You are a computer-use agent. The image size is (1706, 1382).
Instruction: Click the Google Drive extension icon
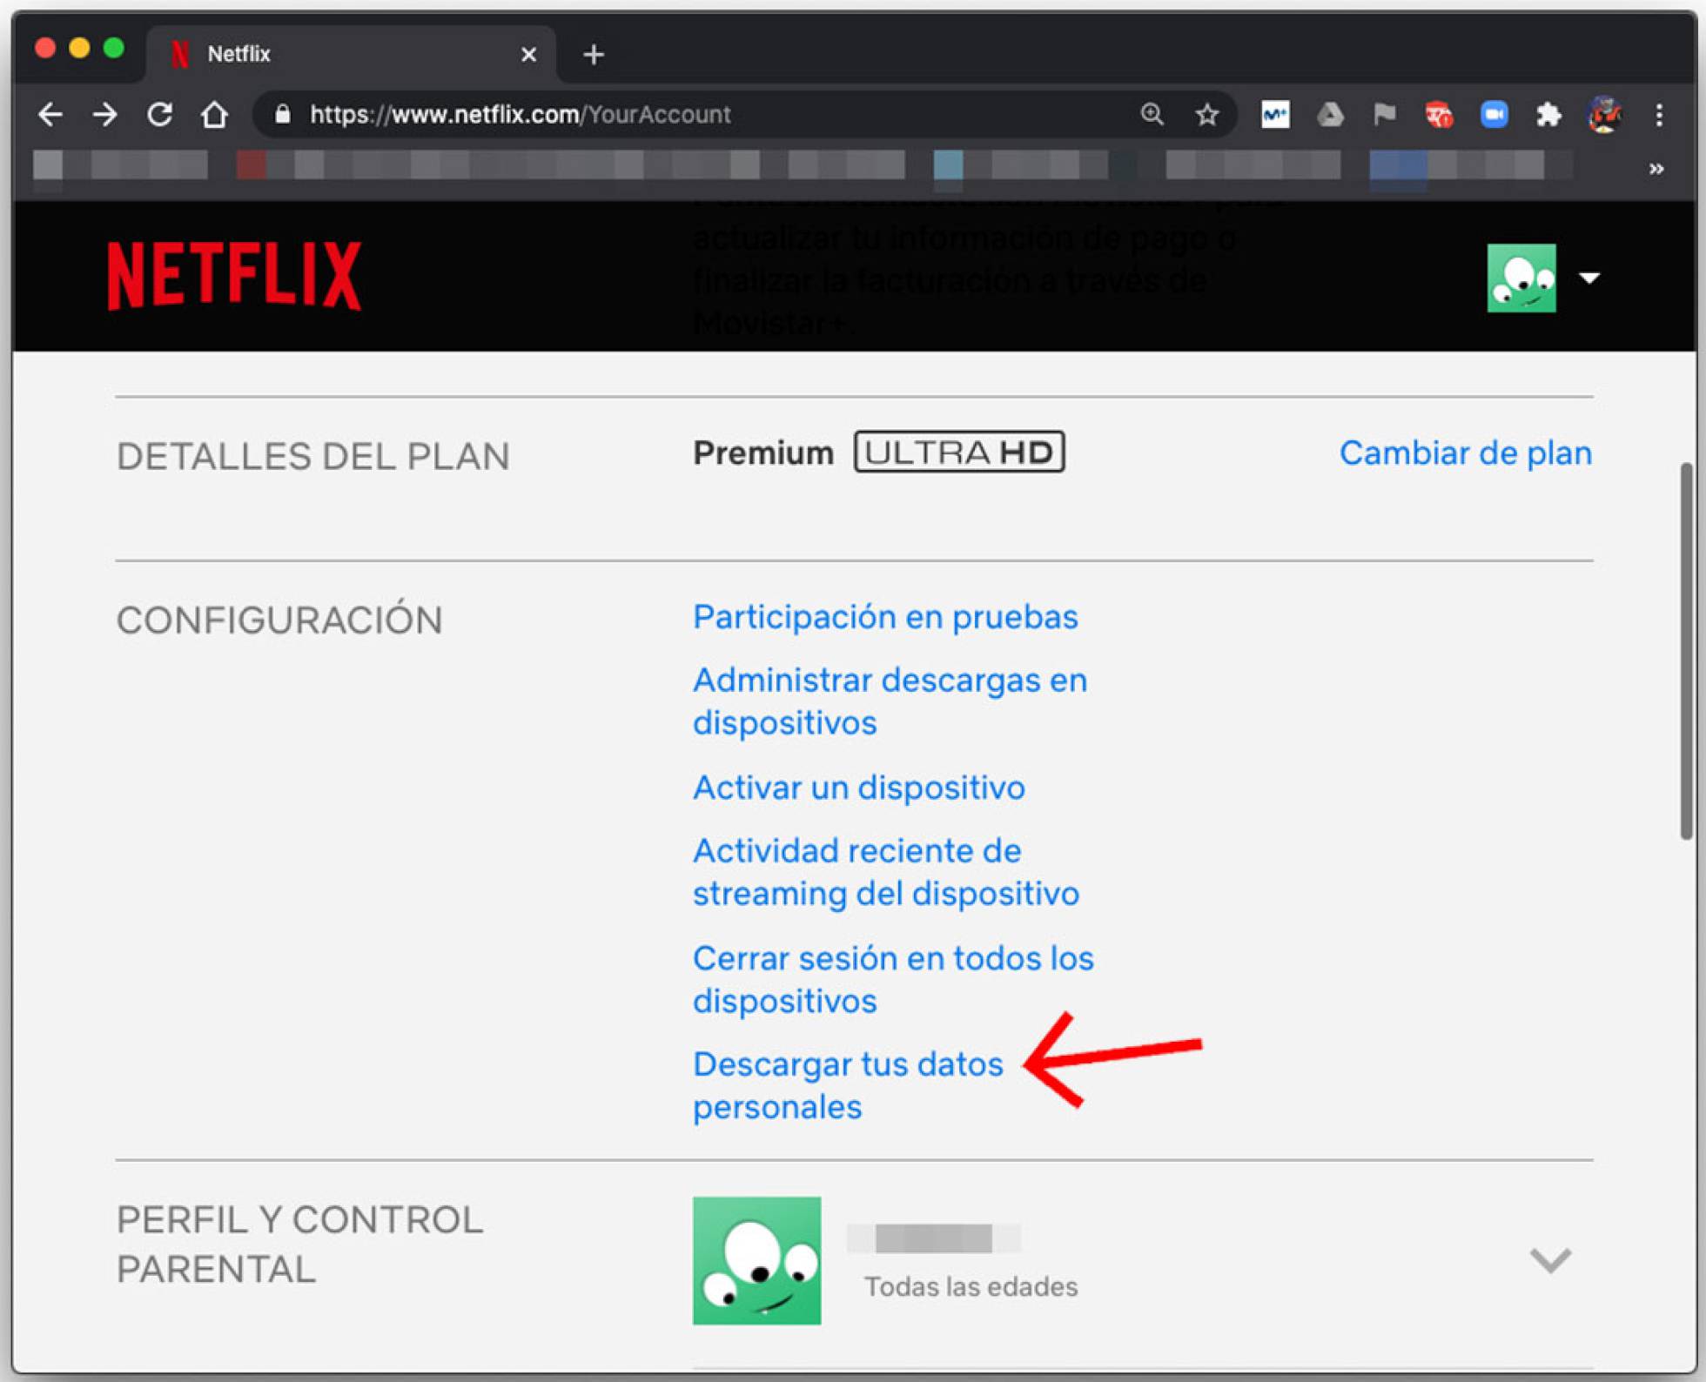[x=1329, y=115]
